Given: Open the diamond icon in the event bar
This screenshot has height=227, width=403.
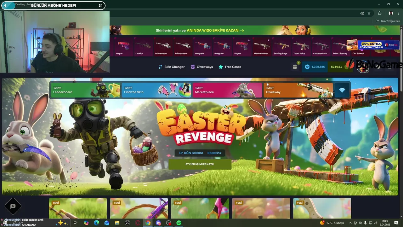Looking at the screenshot, I should point(342,90).
